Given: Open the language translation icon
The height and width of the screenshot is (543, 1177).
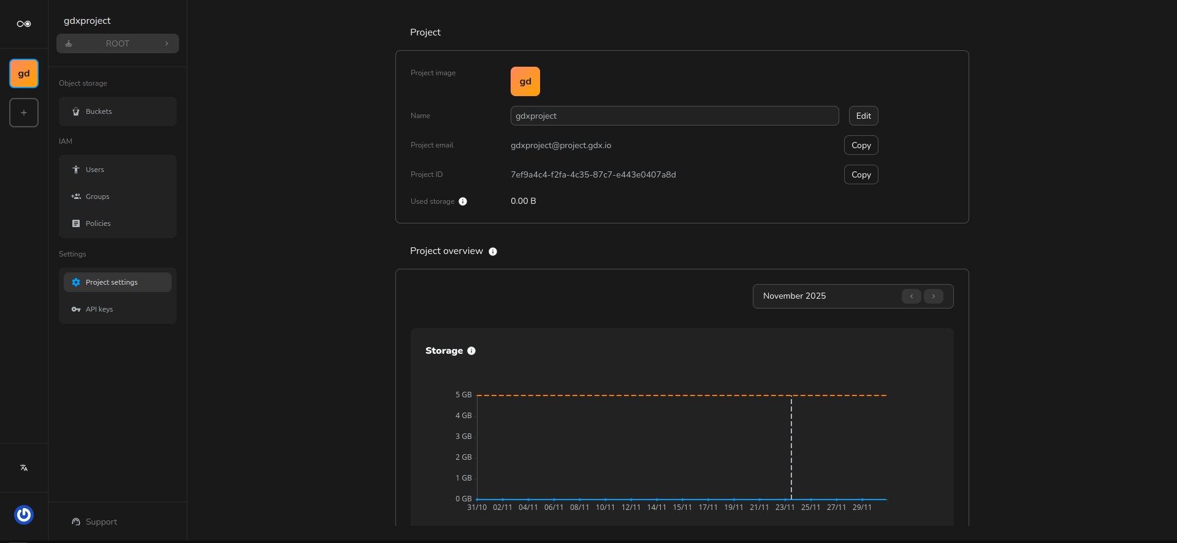Looking at the screenshot, I should point(24,468).
